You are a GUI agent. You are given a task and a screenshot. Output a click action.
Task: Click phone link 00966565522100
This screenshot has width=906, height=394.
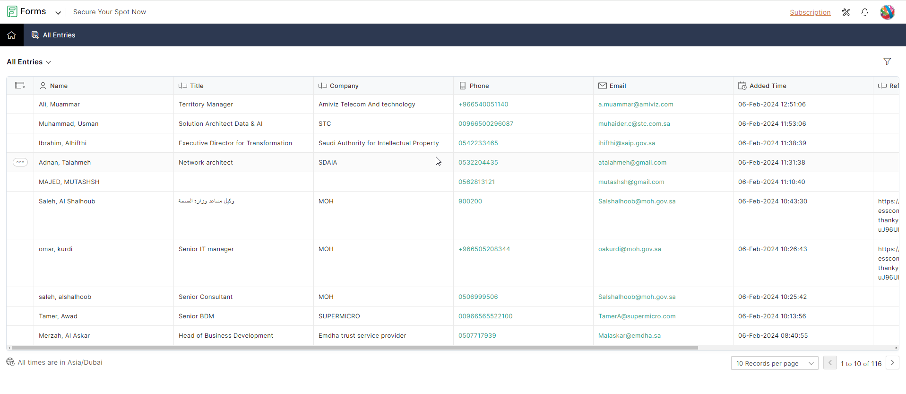[485, 316]
